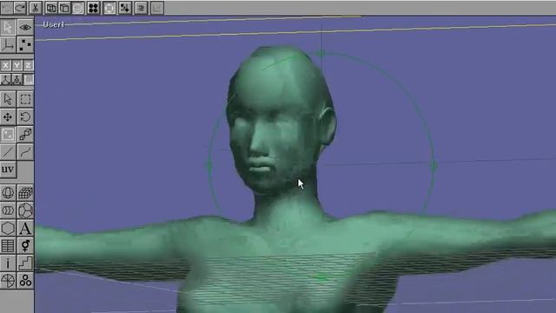This screenshot has width=556, height=313.
Task: Click the staircase steps icon
Action: click(25, 263)
